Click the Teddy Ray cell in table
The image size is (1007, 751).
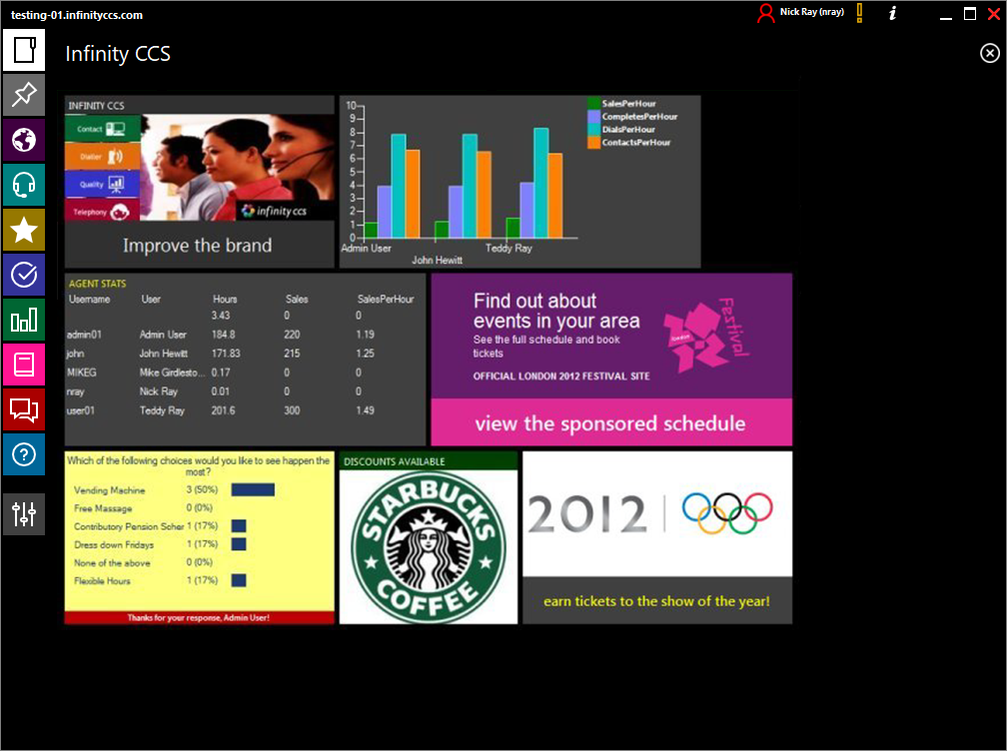(x=162, y=410)
